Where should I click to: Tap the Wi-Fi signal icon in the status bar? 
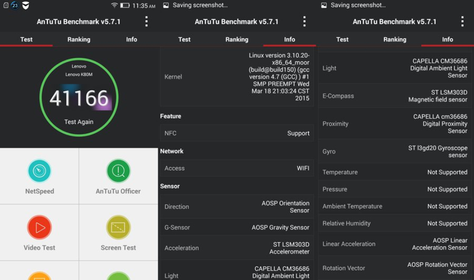pyautogui.click(x=114, y=6)
